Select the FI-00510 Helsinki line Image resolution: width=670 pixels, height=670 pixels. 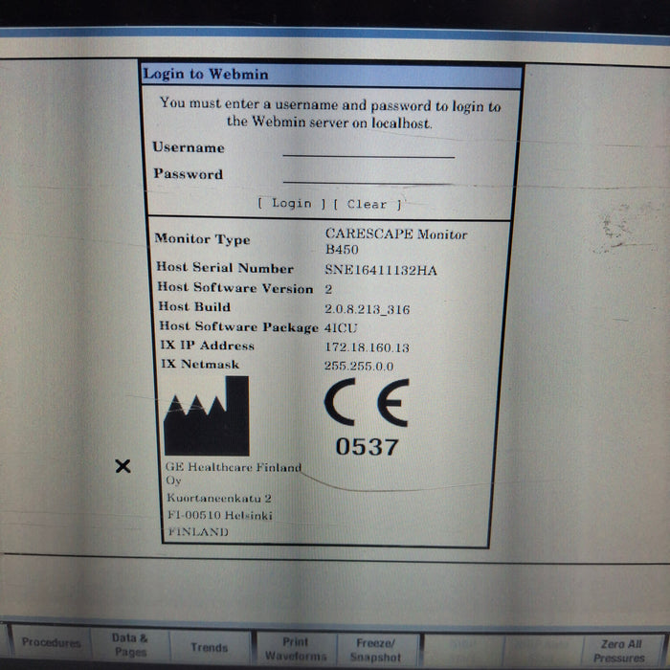220,515
